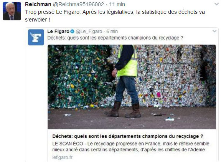221x162 pixels.
Task: Open the 6 min timestamp on quoted tweet
Action: pyautogui.click(x=112, y=31)
